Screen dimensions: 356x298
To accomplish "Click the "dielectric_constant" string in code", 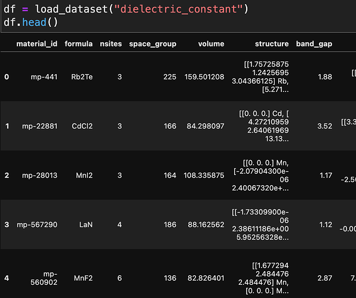I will (179, 10).
